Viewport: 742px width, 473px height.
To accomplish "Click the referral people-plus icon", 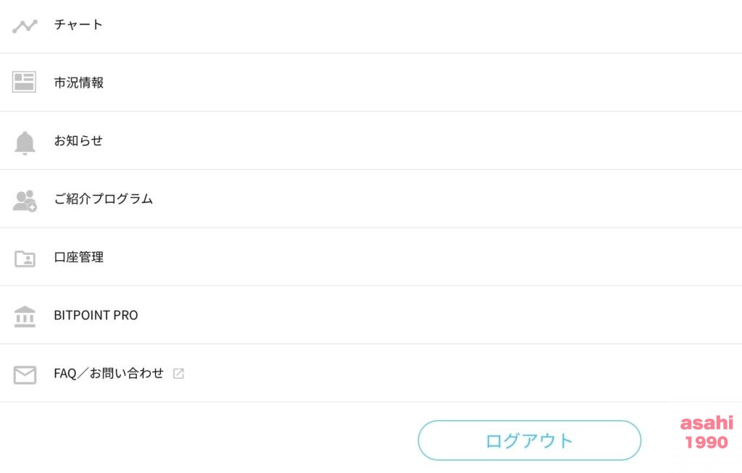I will tap(25, 201).
